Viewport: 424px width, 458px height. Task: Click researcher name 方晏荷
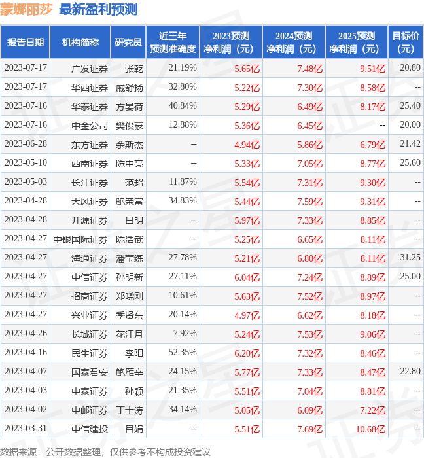click(x=130, y=107)
